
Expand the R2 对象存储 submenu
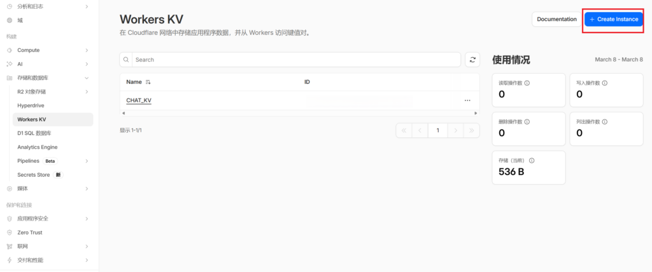pyautogui.click(x=87, y=92)
